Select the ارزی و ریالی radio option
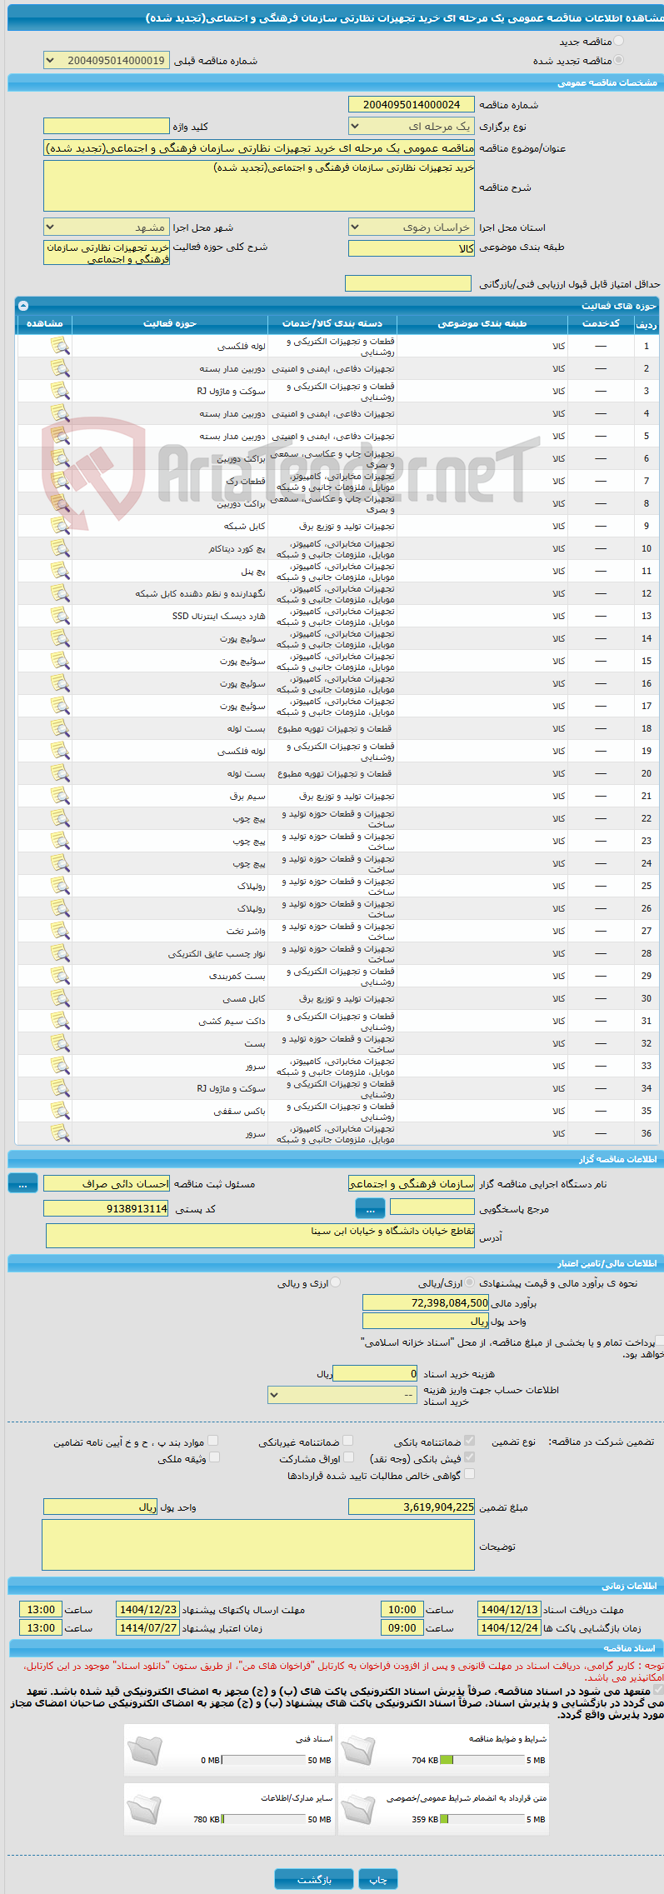 click(x=336, y=1283)
